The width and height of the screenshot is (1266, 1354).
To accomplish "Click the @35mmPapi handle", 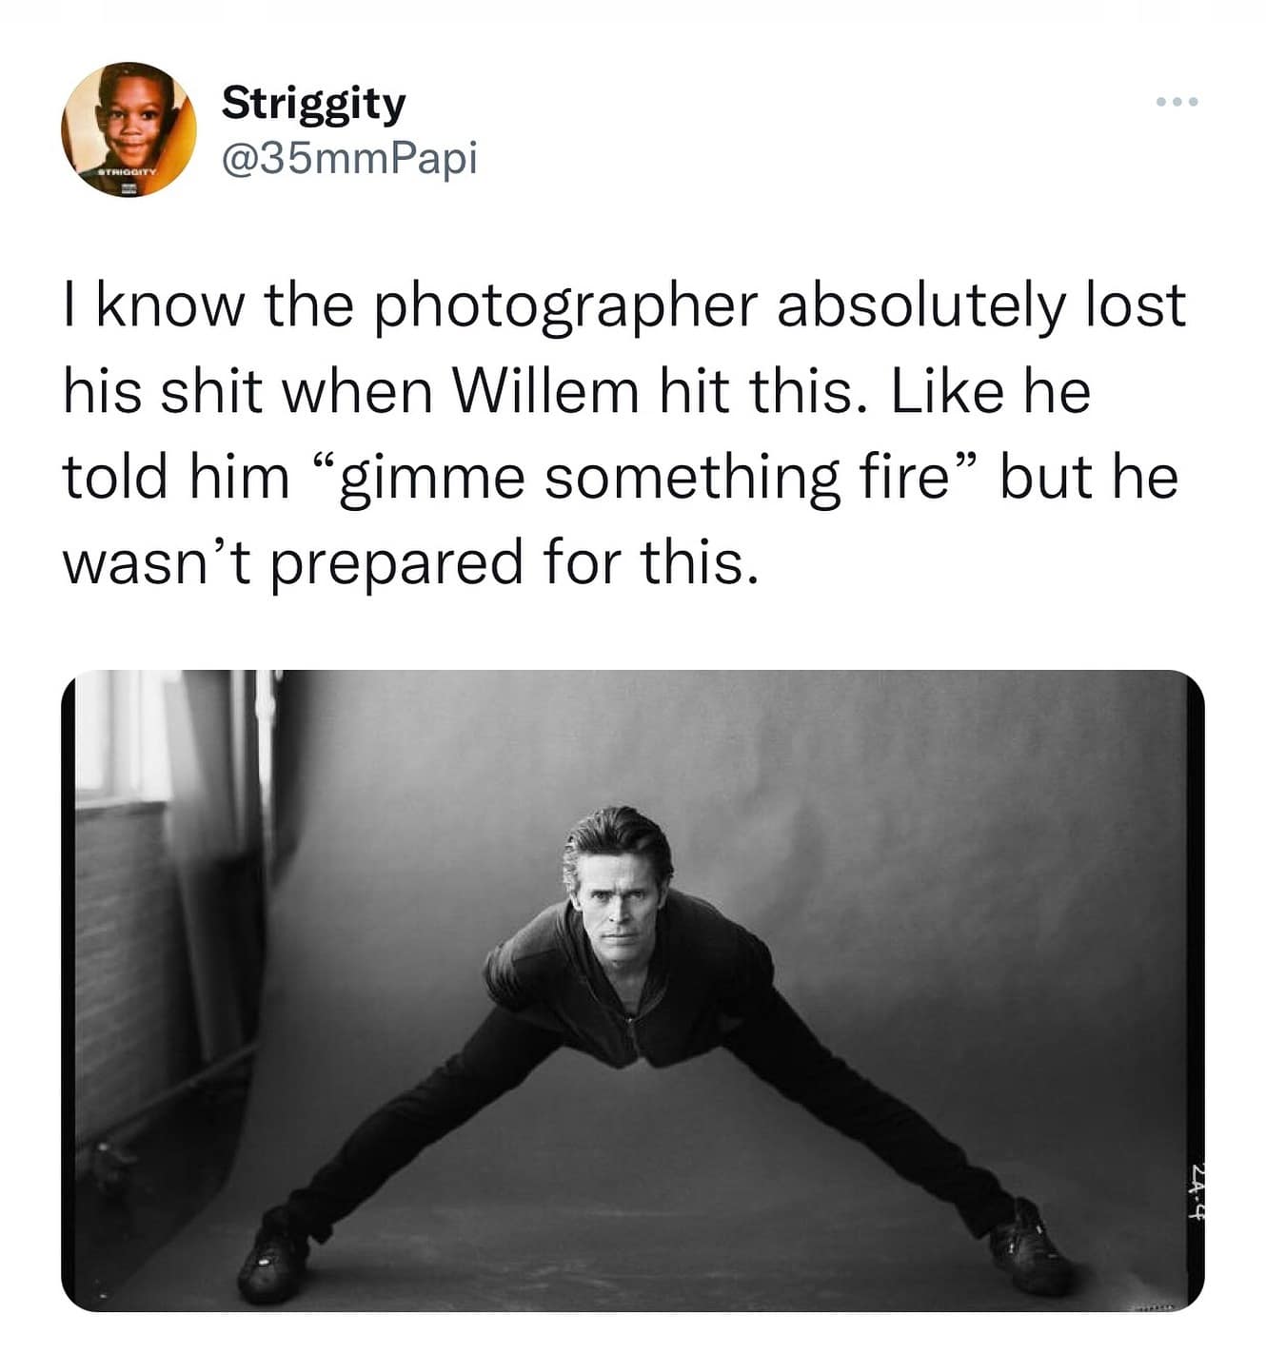I will (348, 158).
